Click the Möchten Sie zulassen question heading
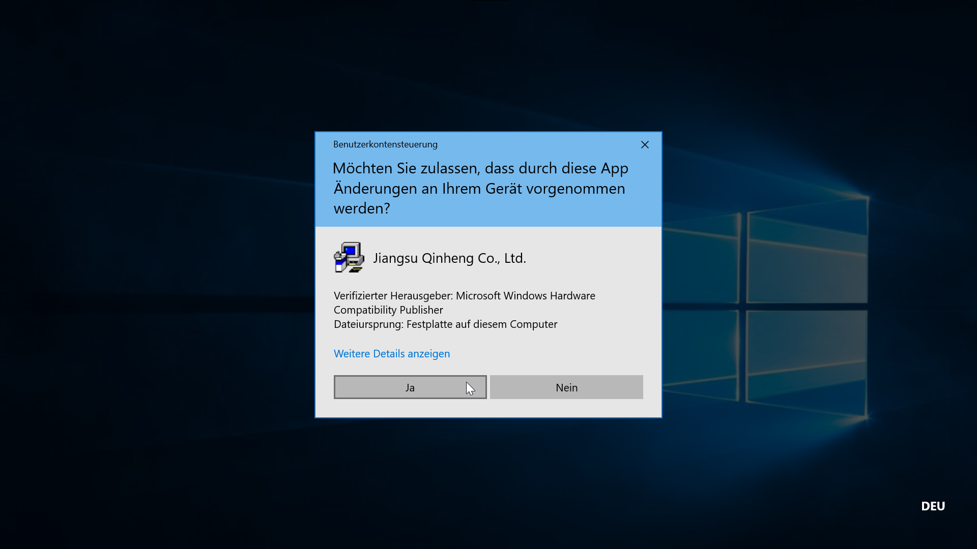 point(480,188)
